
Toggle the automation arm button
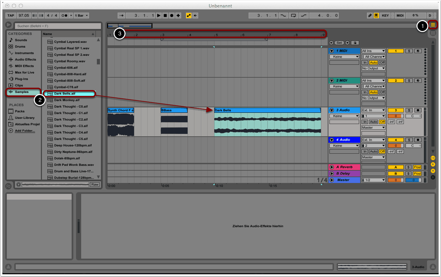(x=189, y=16)
